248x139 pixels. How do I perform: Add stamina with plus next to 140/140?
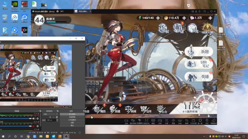tap(158, 18)
